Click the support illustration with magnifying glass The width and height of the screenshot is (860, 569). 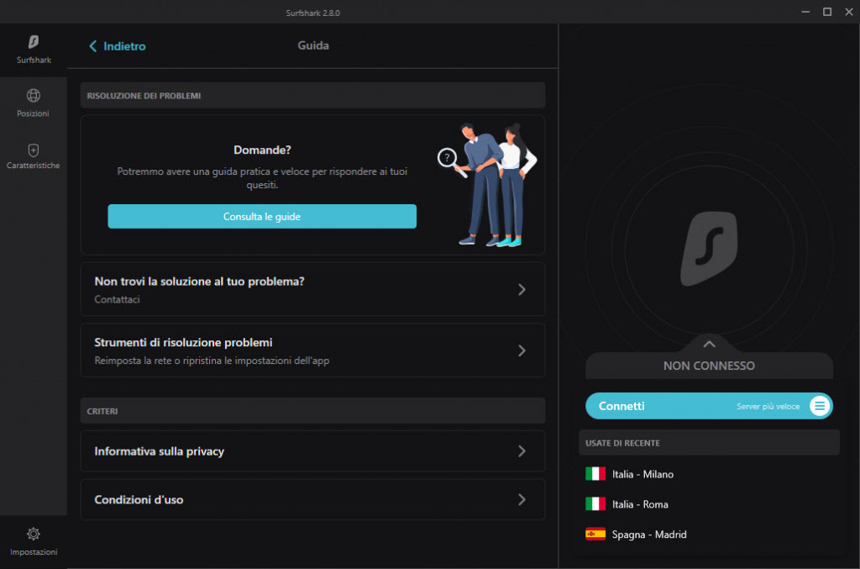point(486,184)
